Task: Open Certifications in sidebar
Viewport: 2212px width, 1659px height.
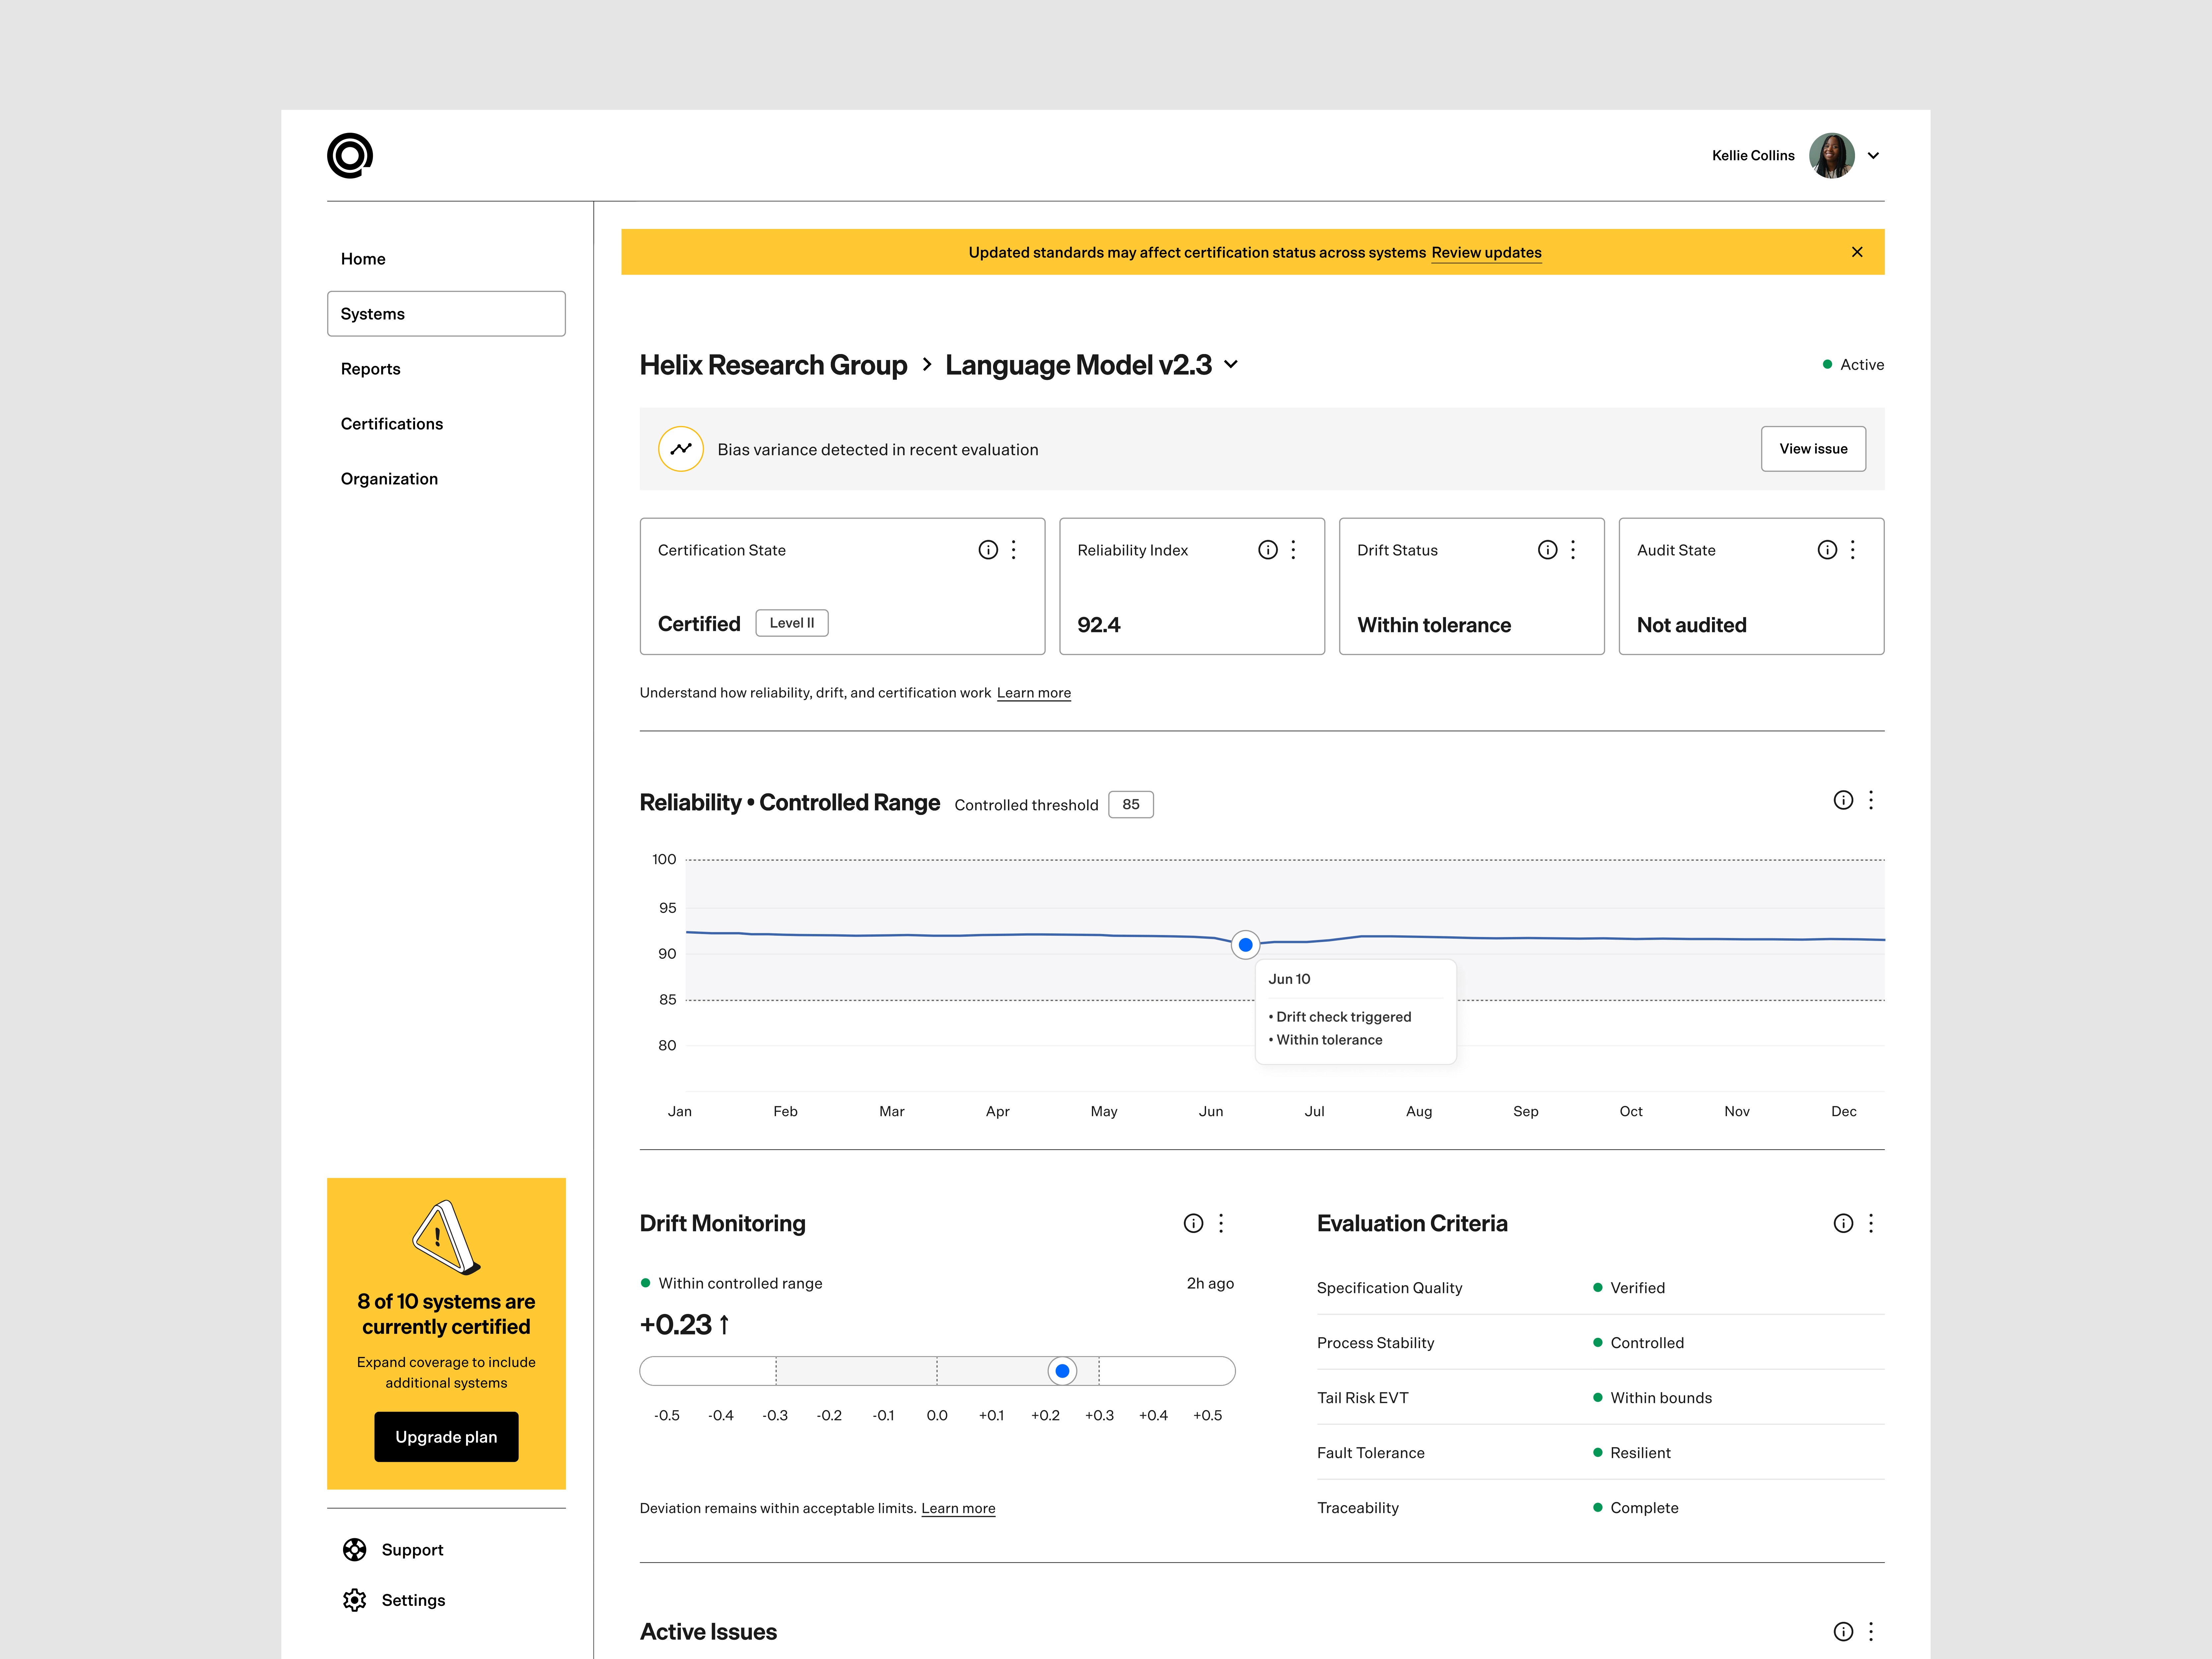Action: (446, 424)
